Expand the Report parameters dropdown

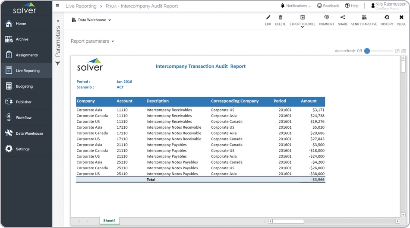tap(92, 41)
